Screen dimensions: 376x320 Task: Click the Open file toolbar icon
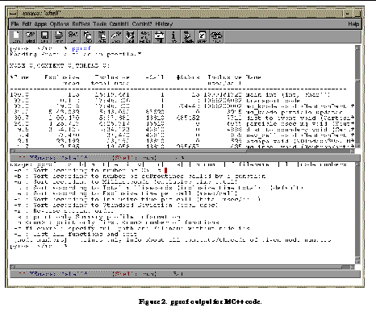16,36
